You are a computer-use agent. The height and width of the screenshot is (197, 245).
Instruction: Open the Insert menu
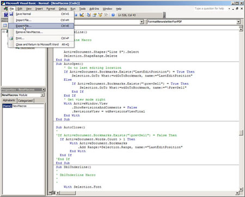pyautogui.click(x=39, y=9)
